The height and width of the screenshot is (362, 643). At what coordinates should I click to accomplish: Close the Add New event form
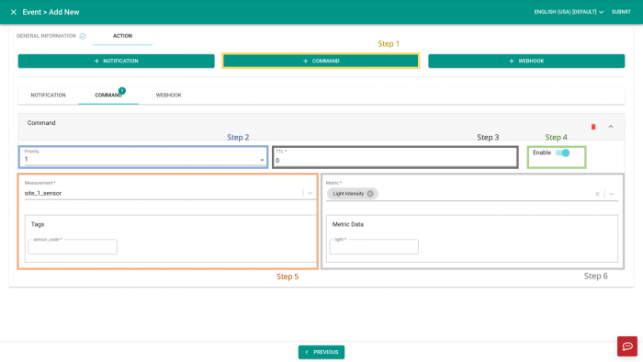[x=14, y=12]
